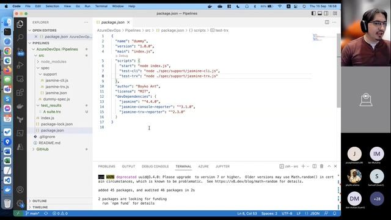Collapse the support folder
391x220 pixels.
click(50, 74)
